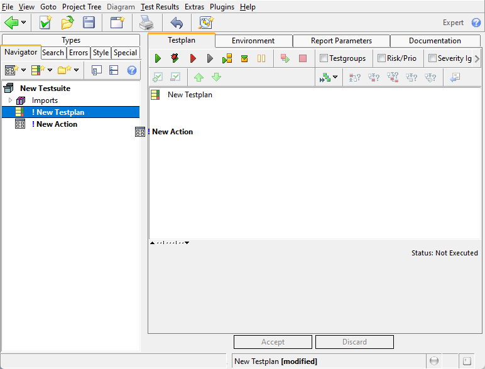The height and width of the screenshot is (369, 485).
Task: Enable the Testgroups checkbox
Action: point(324,58)
